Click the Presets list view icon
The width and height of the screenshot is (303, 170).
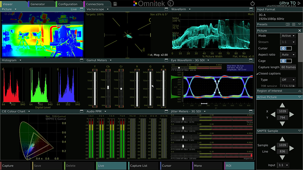294,24
